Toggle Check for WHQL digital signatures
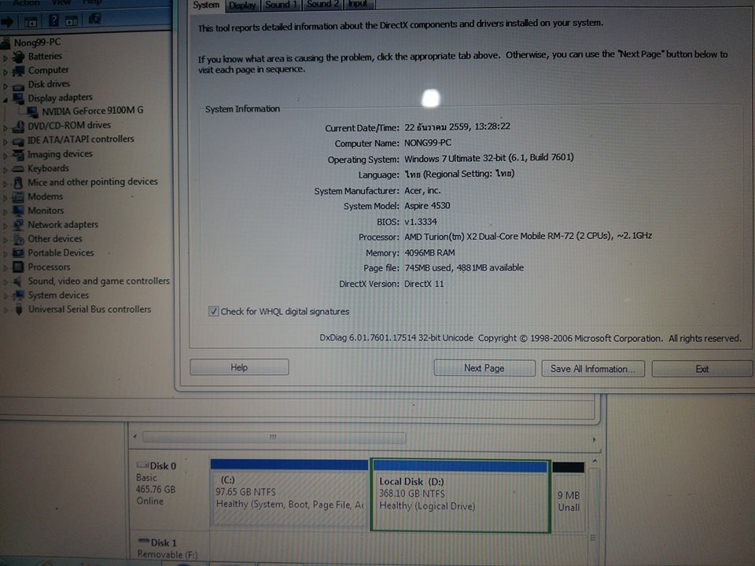The height and width of the screenshot is (566, 755). click(213, 311)
